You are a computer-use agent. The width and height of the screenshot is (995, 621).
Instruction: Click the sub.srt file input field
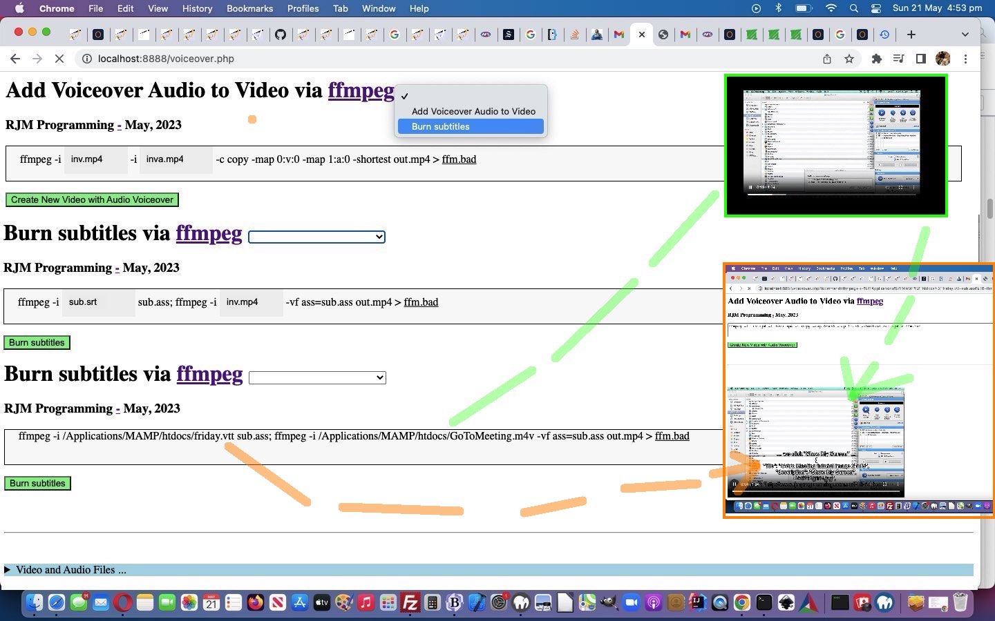[x=97, y=302]
